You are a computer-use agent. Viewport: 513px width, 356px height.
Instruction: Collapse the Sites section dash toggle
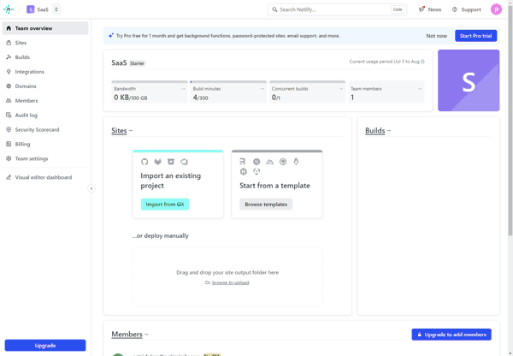pos(131,131)
